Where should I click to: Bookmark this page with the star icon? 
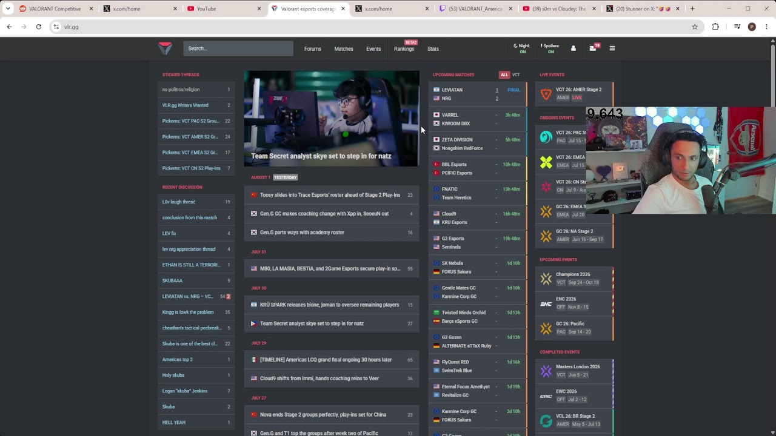[695, 27]
